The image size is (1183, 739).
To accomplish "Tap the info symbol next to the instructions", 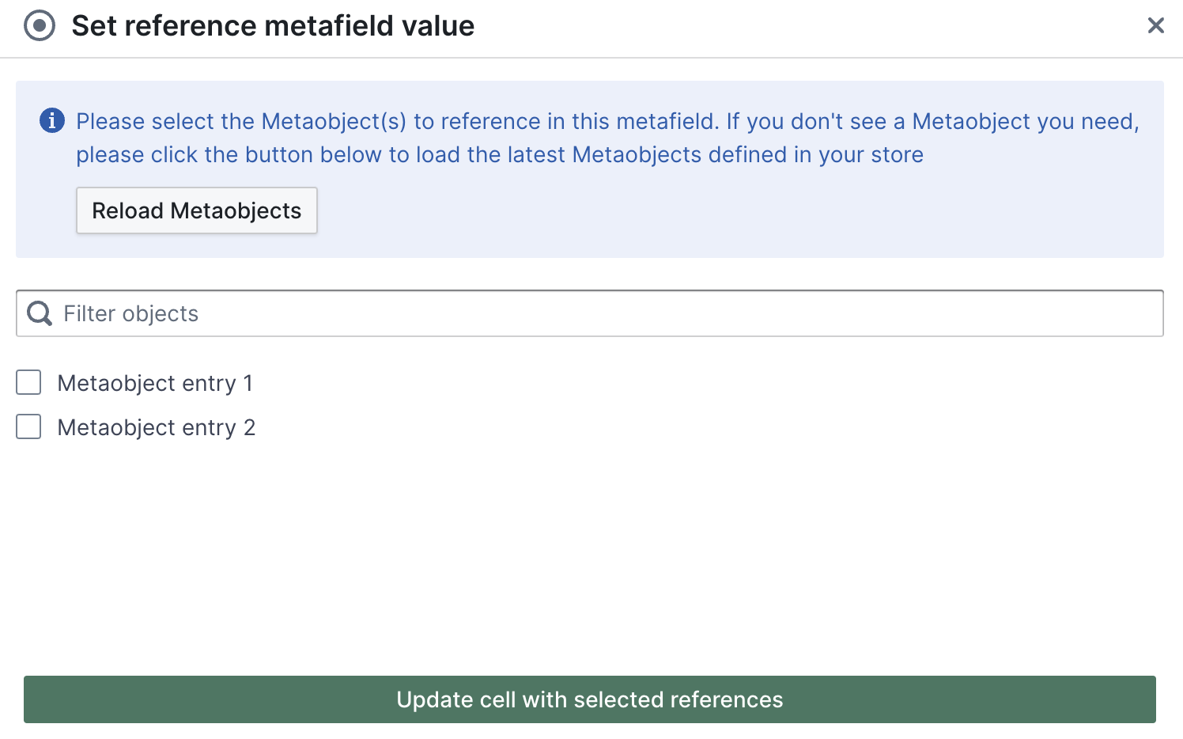I will click(51, 120).
